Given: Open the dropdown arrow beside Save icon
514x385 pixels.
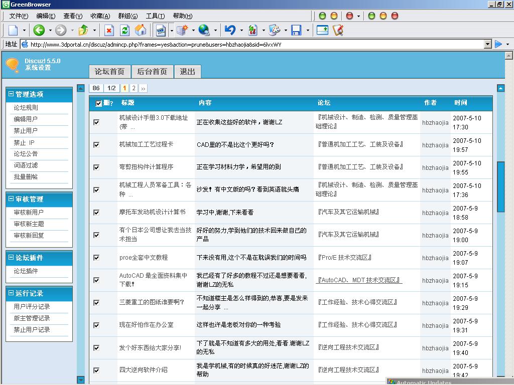Looking at the screenshot, I should click(x=308, y=31).
